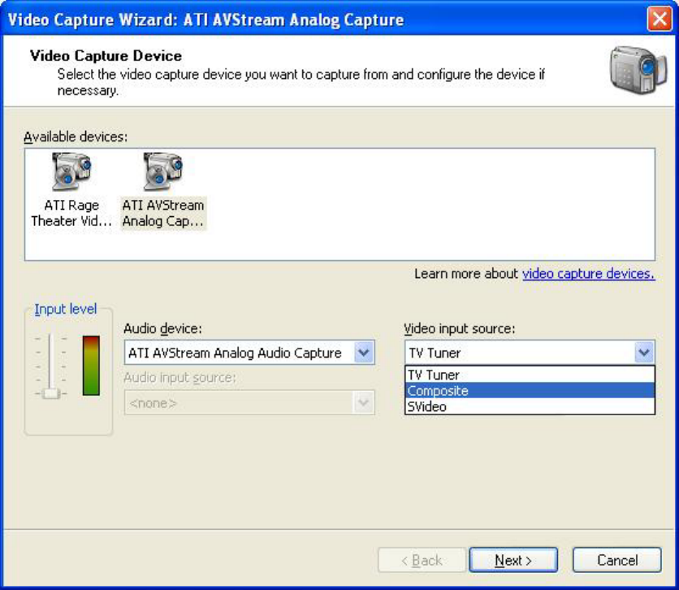Click the greyed-out Back button
The width and height of the screenshot is (679, 590).
pyautogui.click(x=422, y=560)
